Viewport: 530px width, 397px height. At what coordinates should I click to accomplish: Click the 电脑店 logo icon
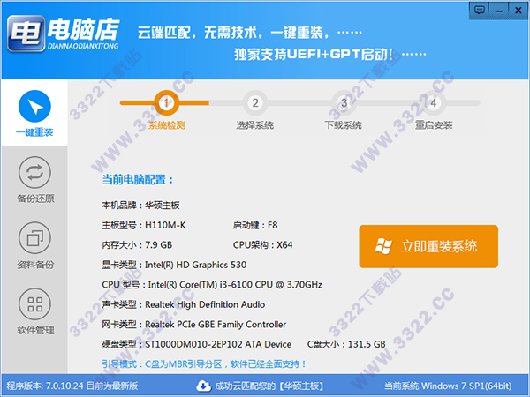pyautogui.click(x=26, y=34)
